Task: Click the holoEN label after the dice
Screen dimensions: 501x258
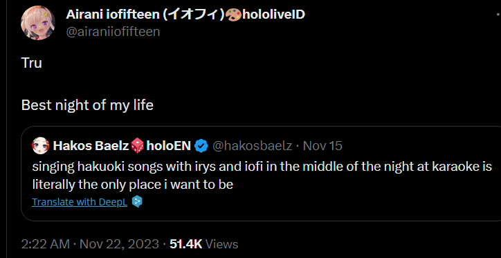Action: point(168,146)
